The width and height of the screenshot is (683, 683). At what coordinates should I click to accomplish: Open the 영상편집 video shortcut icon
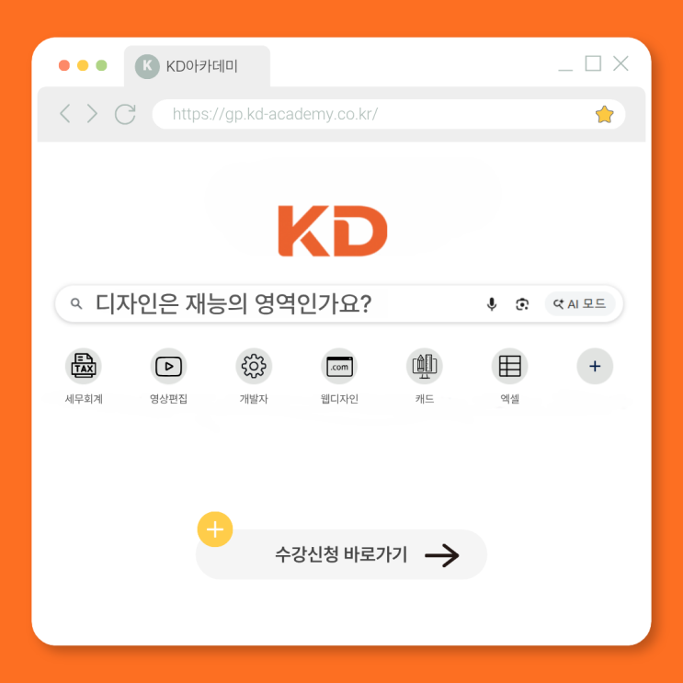[168, 366]
